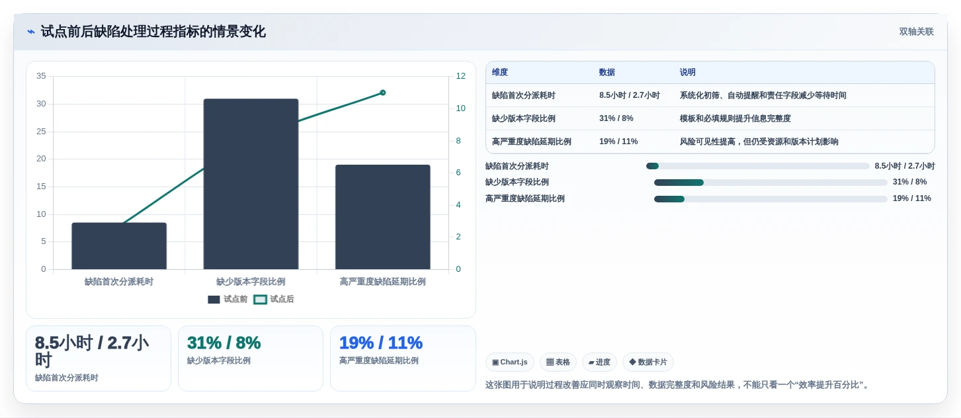Click x-axis label 缺陷首次分派耗时
The width and height of the screenshot is (961, 418).
coord(119,282)
